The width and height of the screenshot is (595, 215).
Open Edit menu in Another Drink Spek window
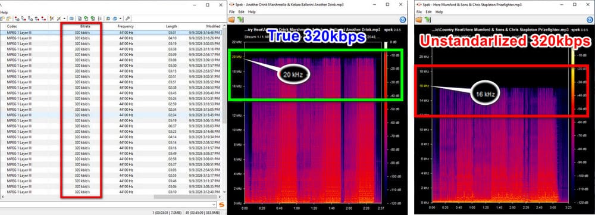(x=242, y=12)
